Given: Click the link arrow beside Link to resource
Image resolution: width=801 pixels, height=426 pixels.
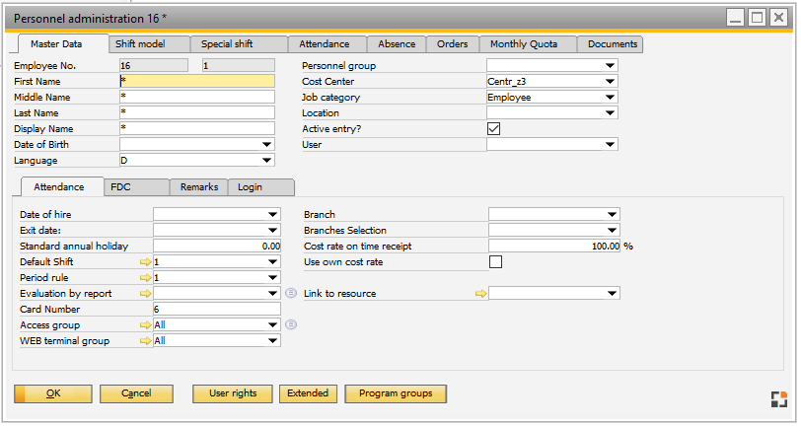Looking at the screenshot, I should (481, 294).
